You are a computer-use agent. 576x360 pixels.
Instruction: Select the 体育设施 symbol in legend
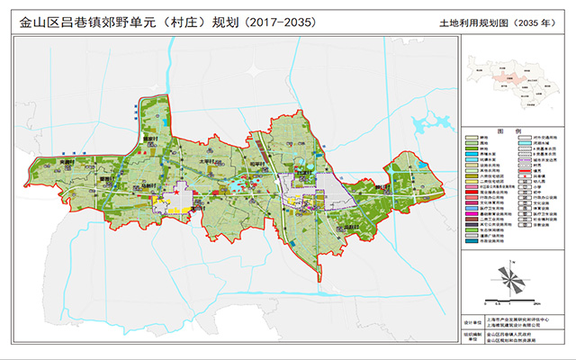pyautogui.click(x=525, y=208)
